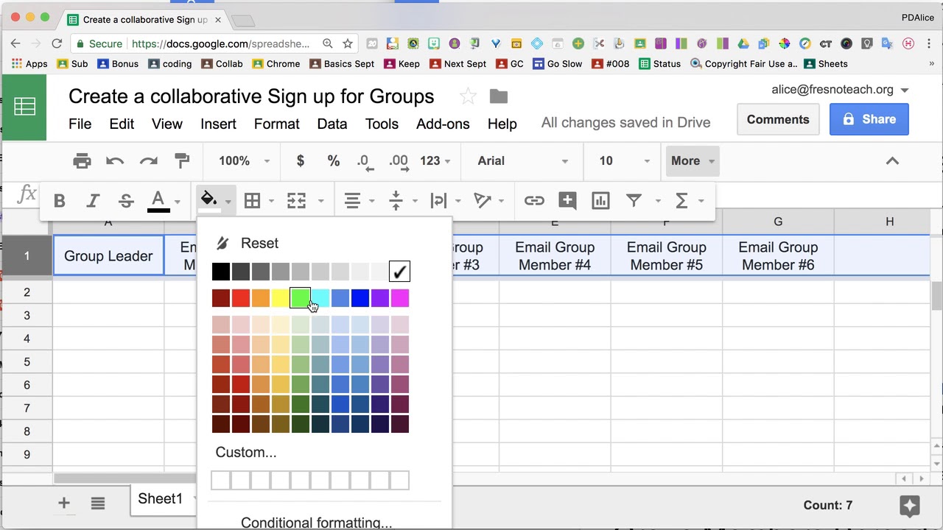This screenshot has height=530, width=943.
Task: Toggle italic formatting
Action: [x=93, y=201]
